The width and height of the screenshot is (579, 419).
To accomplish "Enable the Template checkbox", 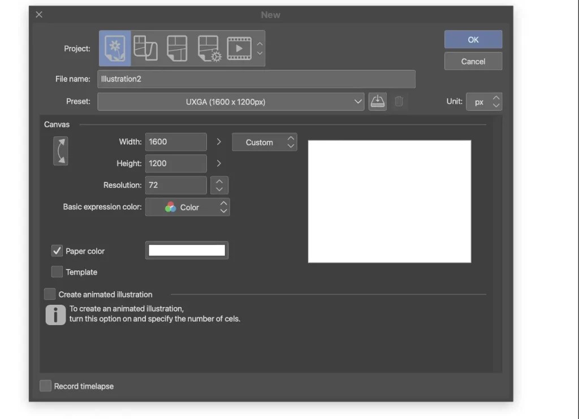I will click(57, 272).
